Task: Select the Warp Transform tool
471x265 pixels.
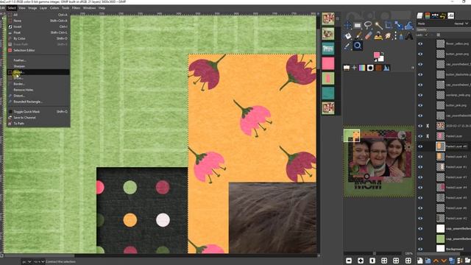Action: coord(409,25)
